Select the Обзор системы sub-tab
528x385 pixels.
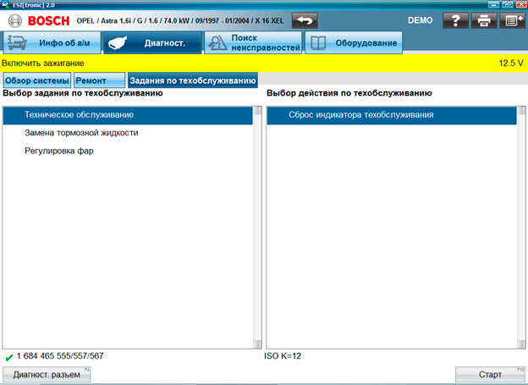36,80
